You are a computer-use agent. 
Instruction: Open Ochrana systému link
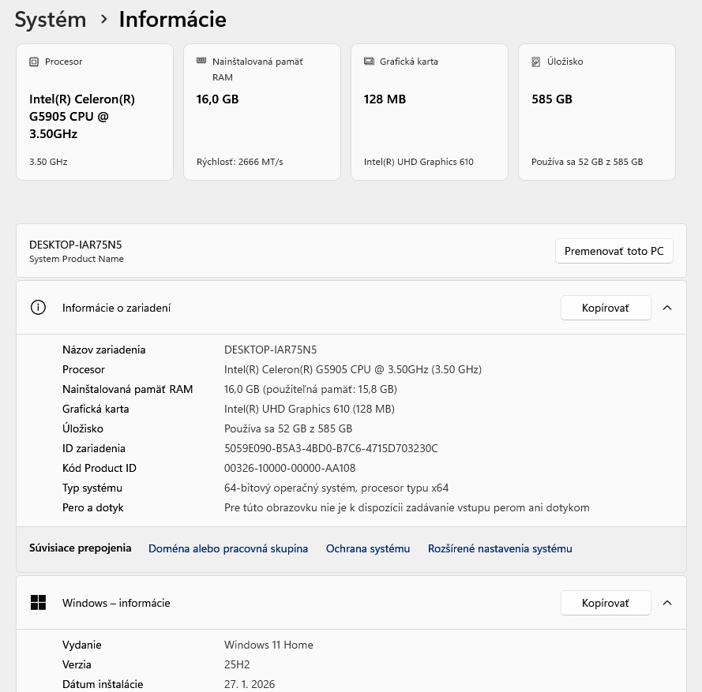(x=367, y=548)
